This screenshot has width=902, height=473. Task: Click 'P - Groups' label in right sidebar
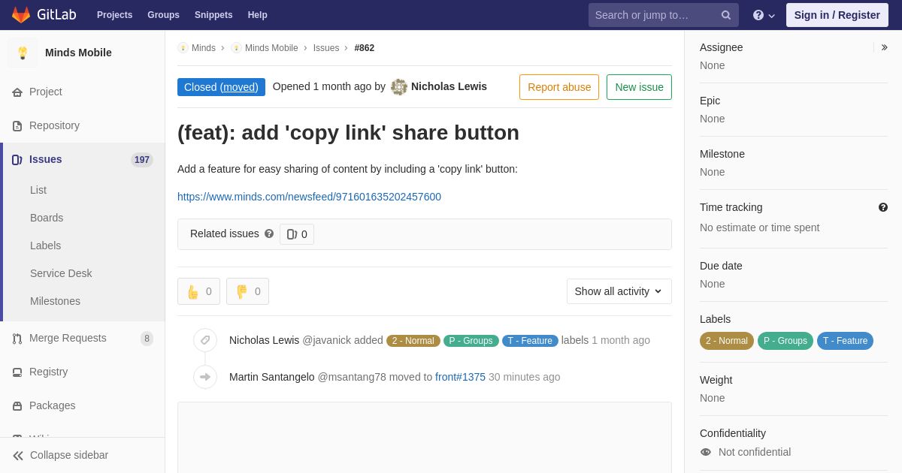(785, 341)
